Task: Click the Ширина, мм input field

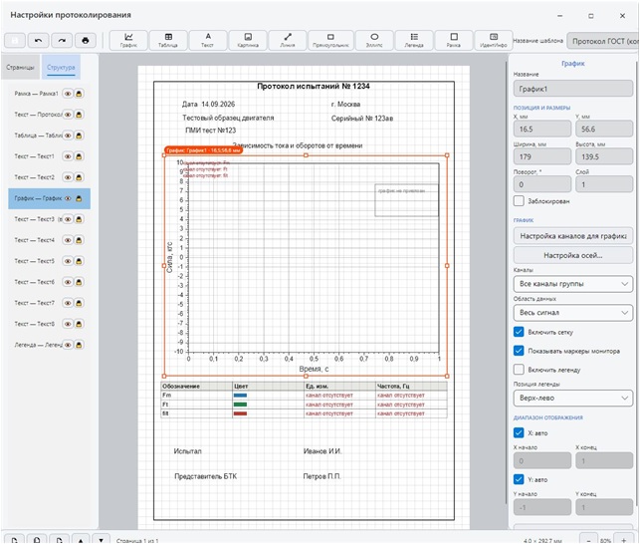Action: point(542,156)
